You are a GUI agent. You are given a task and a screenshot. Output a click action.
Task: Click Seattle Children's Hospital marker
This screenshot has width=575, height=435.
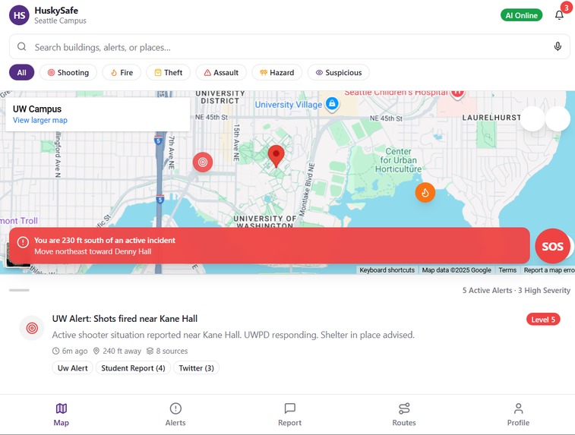pos(457,93)
